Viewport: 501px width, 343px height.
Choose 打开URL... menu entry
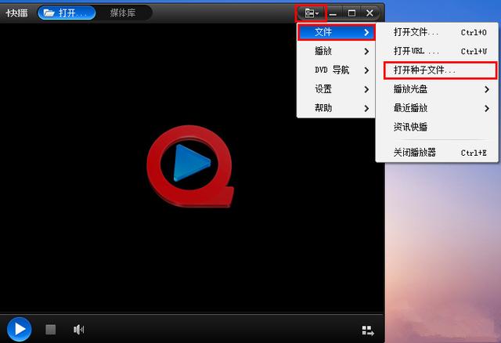(437, 51)
